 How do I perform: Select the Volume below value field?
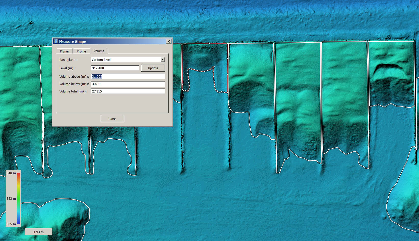pyautogui.click(x=128, y=84)
